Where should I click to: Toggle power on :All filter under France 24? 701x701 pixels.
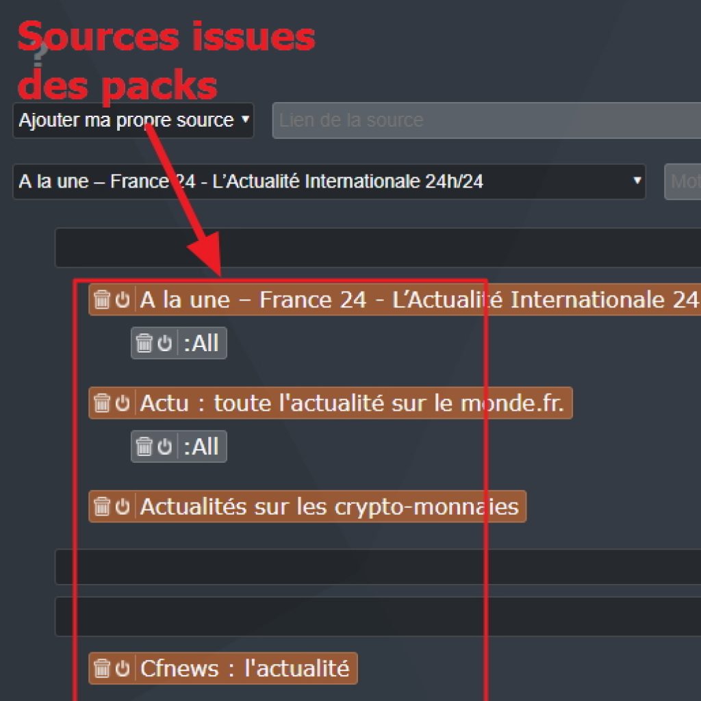pyautogui.click(x=165, y=344)
